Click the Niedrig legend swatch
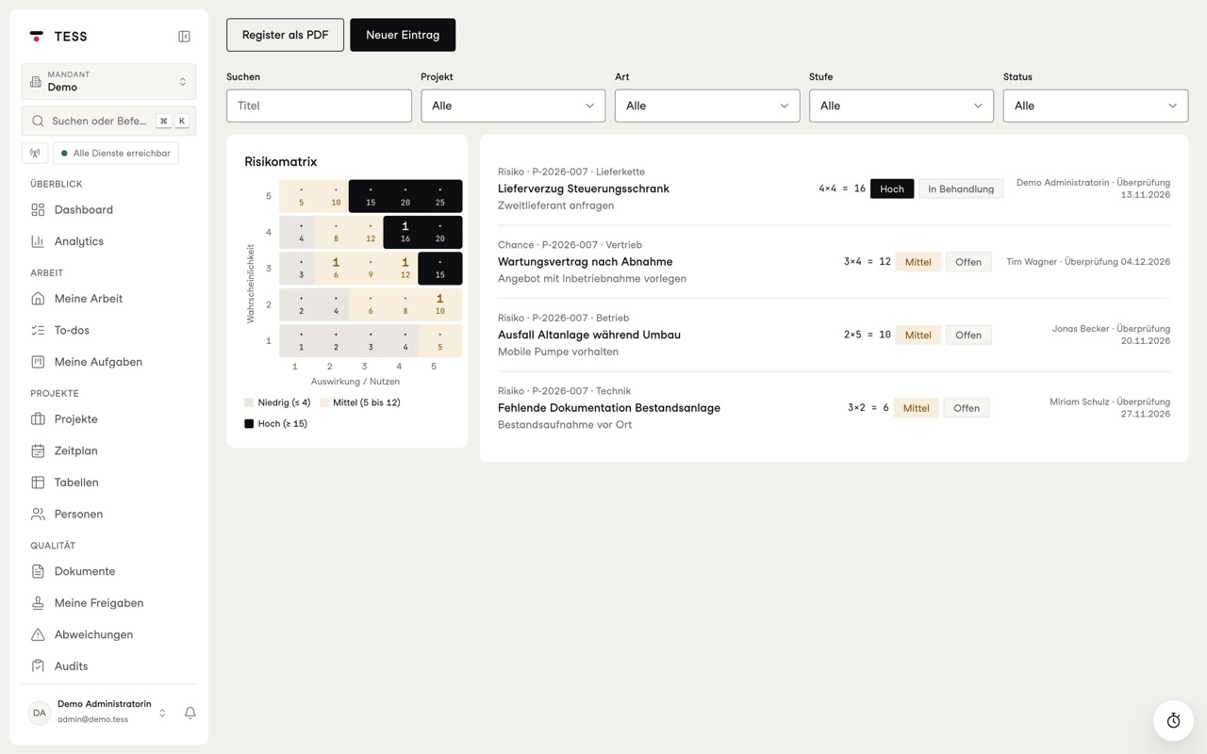Image resolution: width=1207 pixels, height=754 pixels. pos(249,402)
